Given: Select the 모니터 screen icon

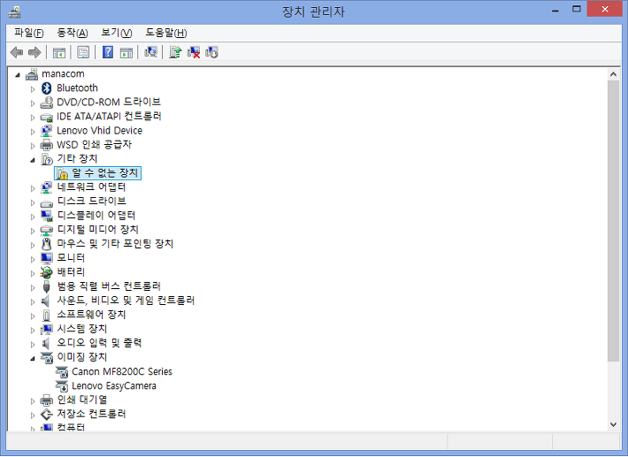Looking at the screenshot, I should (x=47, y=258).
